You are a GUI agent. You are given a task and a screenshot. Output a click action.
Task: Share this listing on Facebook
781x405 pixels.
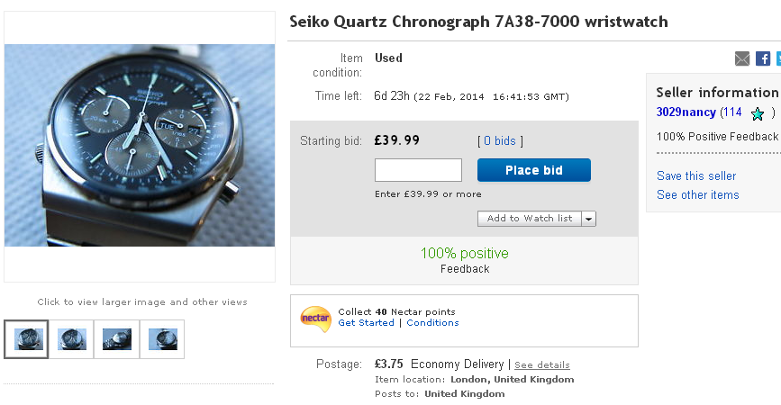[762, 58]
